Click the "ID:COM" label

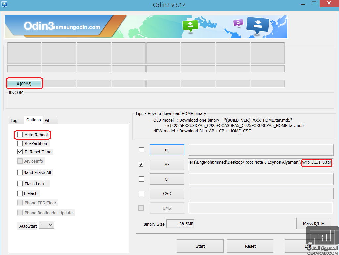(16, 92)
